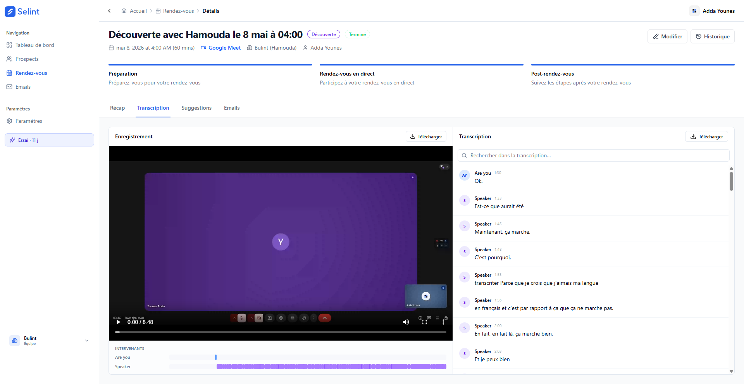Open Prospects in the sidebar
The width and height of the screenshot is (744, 384).
[50, 59]
